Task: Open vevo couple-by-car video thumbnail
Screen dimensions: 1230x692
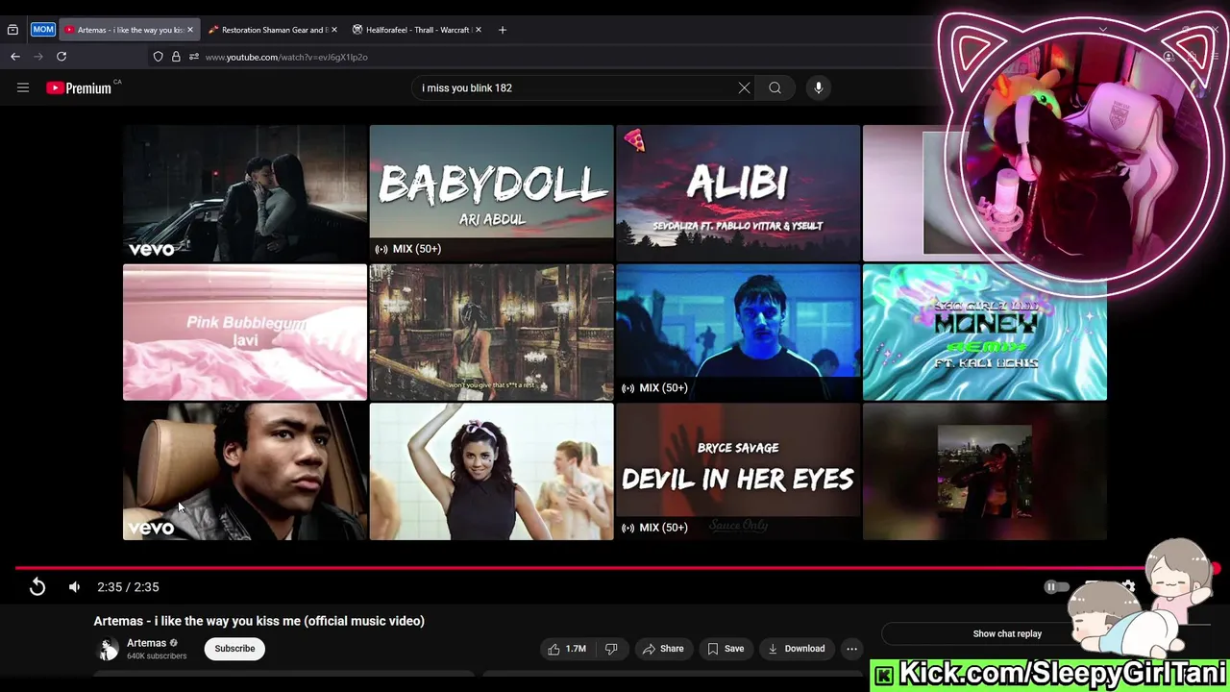Action: pos(245,192)
